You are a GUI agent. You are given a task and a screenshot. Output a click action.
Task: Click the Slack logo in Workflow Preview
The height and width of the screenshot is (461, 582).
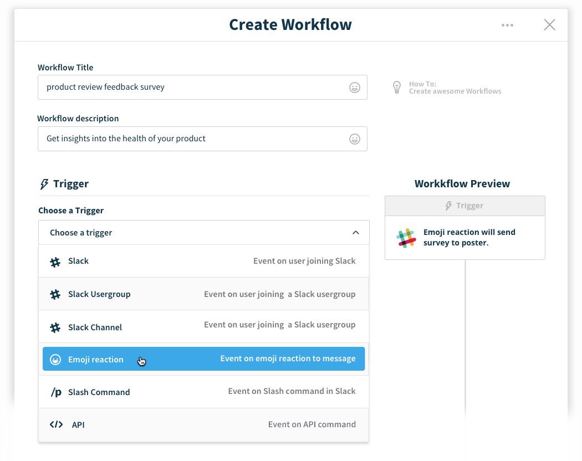pyautogui.click(x=406, y=238)
